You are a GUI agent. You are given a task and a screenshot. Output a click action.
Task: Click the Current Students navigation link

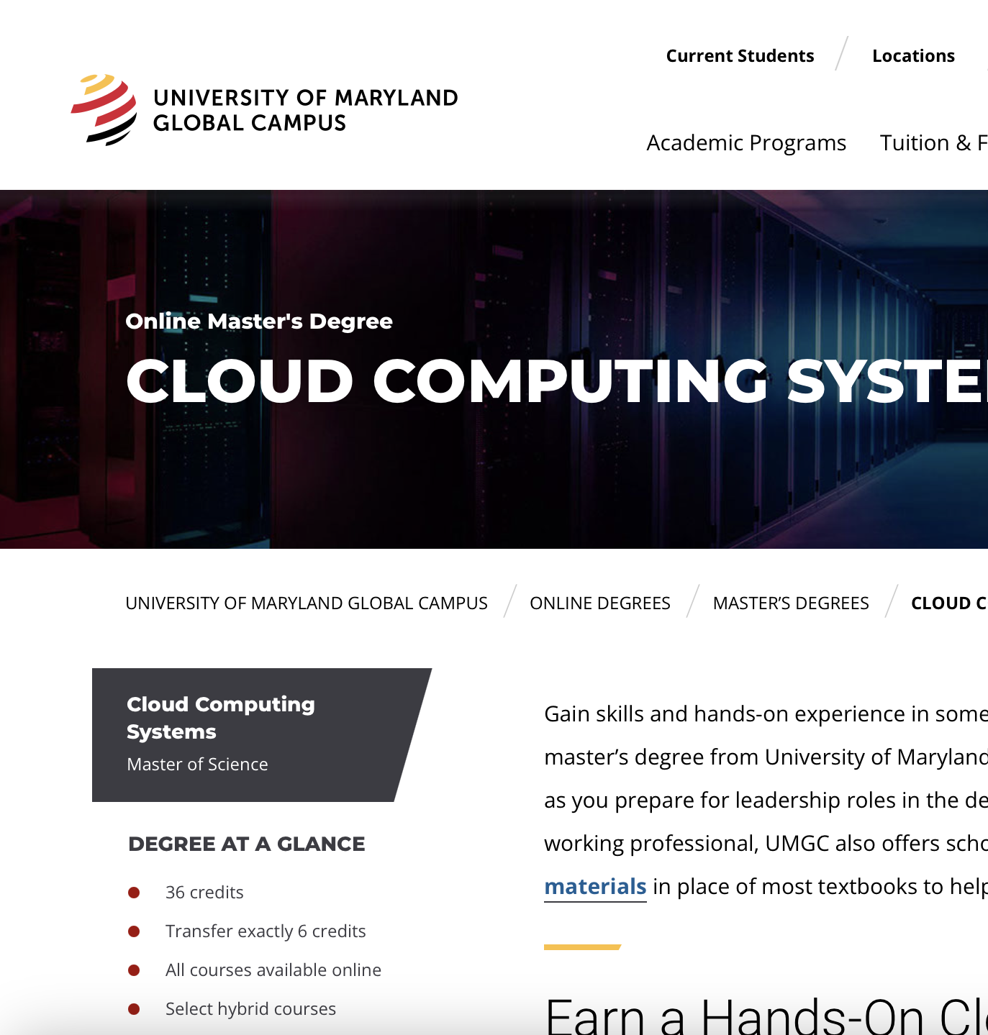[740, 55]
